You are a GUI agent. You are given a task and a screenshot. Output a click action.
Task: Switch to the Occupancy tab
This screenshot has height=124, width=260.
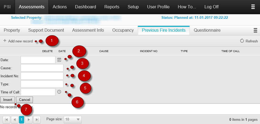tap(123, 30)
